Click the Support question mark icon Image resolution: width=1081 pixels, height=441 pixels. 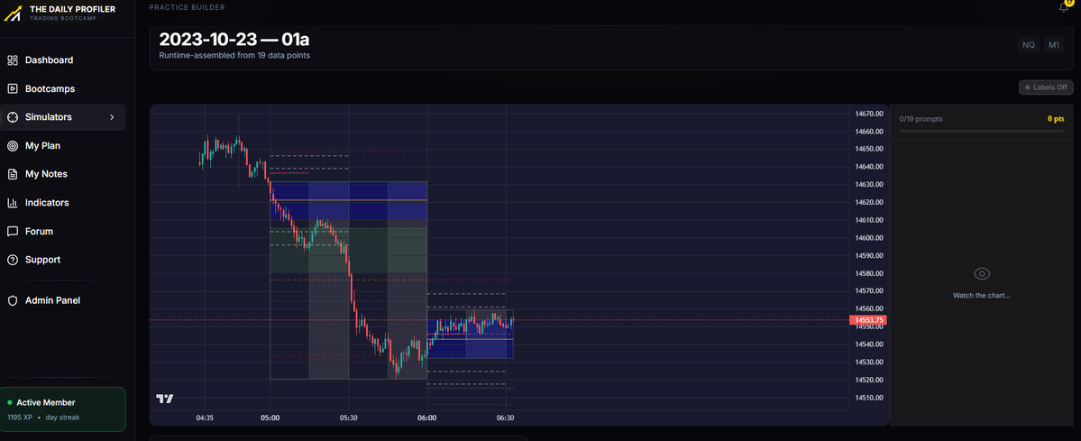(13, 260)
